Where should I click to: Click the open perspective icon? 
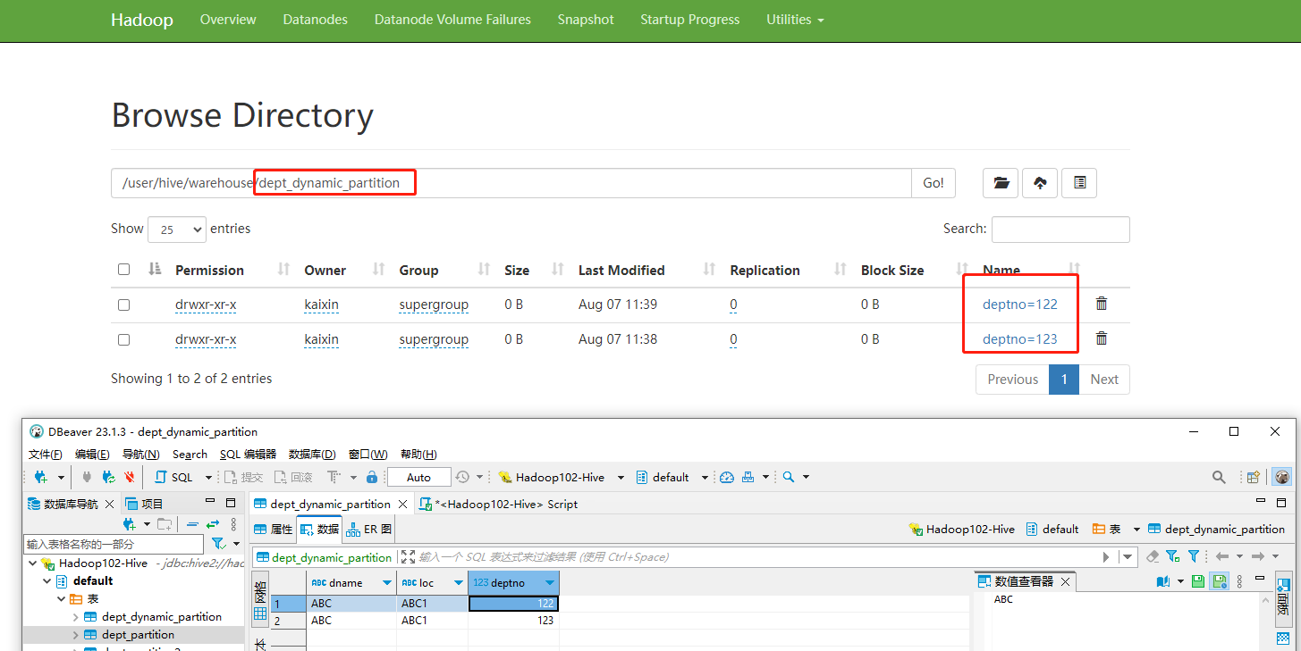(x=1254, y=477)
